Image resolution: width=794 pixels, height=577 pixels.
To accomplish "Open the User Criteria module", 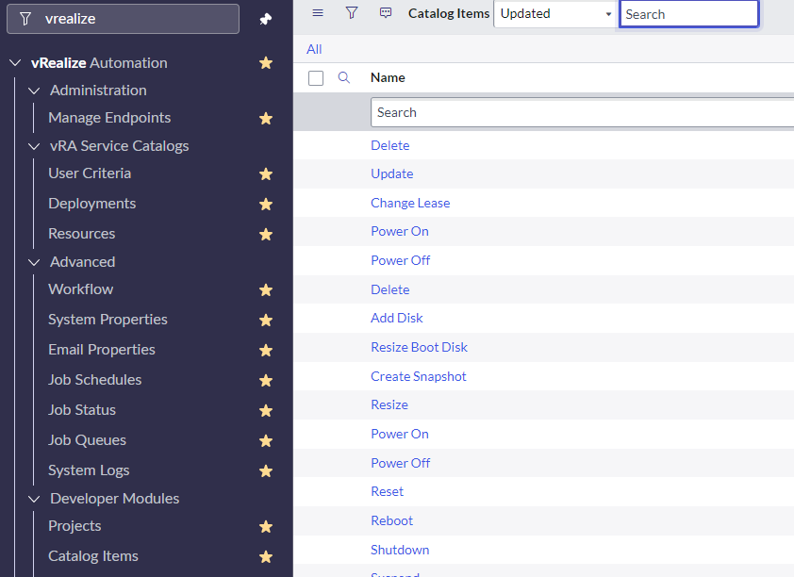I will [x=90, y=173].
